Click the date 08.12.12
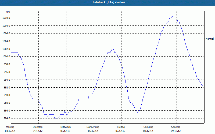 click(148, 131)
